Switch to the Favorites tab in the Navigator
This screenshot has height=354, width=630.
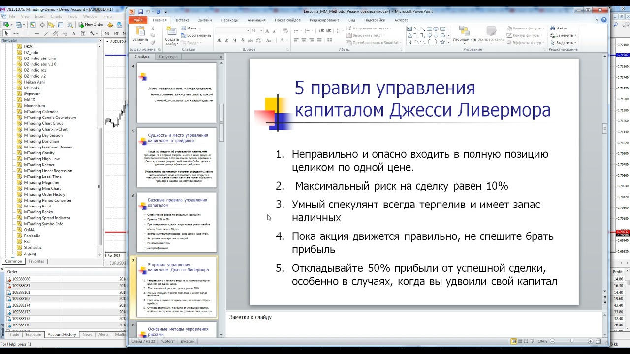[x=36, y=262]
